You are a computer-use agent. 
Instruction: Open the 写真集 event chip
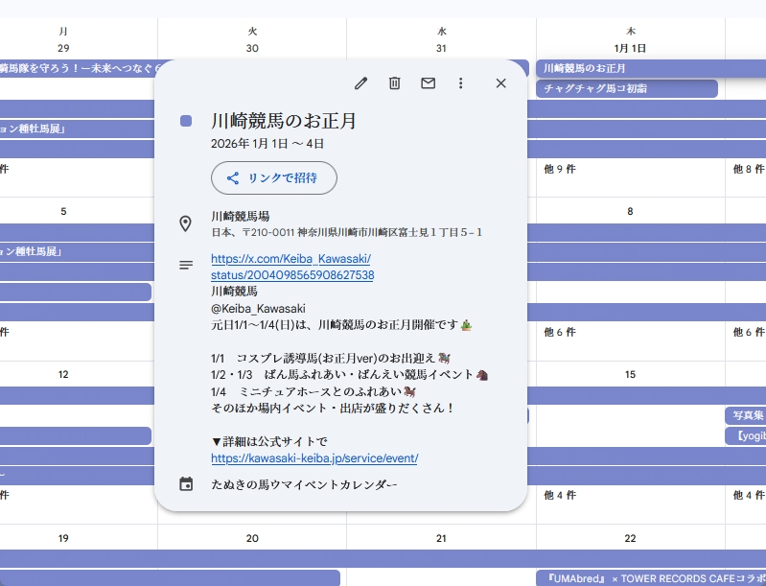tap(744, 415)
